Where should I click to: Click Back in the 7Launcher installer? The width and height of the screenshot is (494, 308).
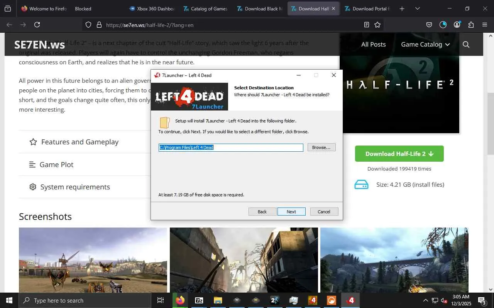point(262,212)
